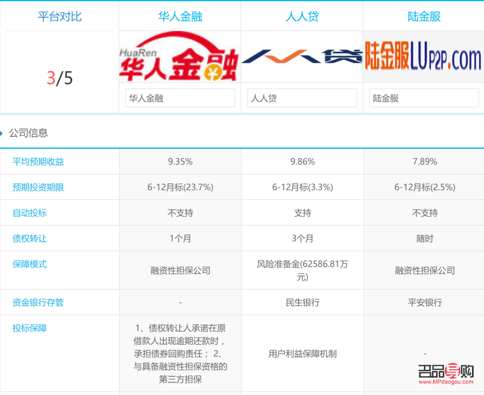
Task: Click the 平安银行 cell under 陆金服
Action: click(423, 302)
